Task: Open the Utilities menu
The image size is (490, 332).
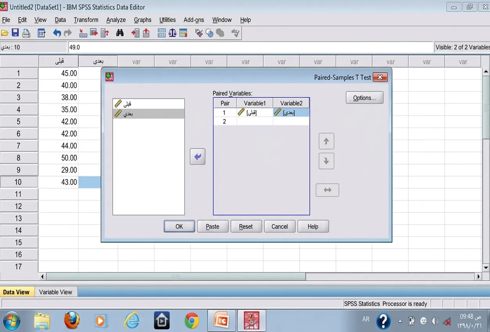Action: tap(167, 20)
